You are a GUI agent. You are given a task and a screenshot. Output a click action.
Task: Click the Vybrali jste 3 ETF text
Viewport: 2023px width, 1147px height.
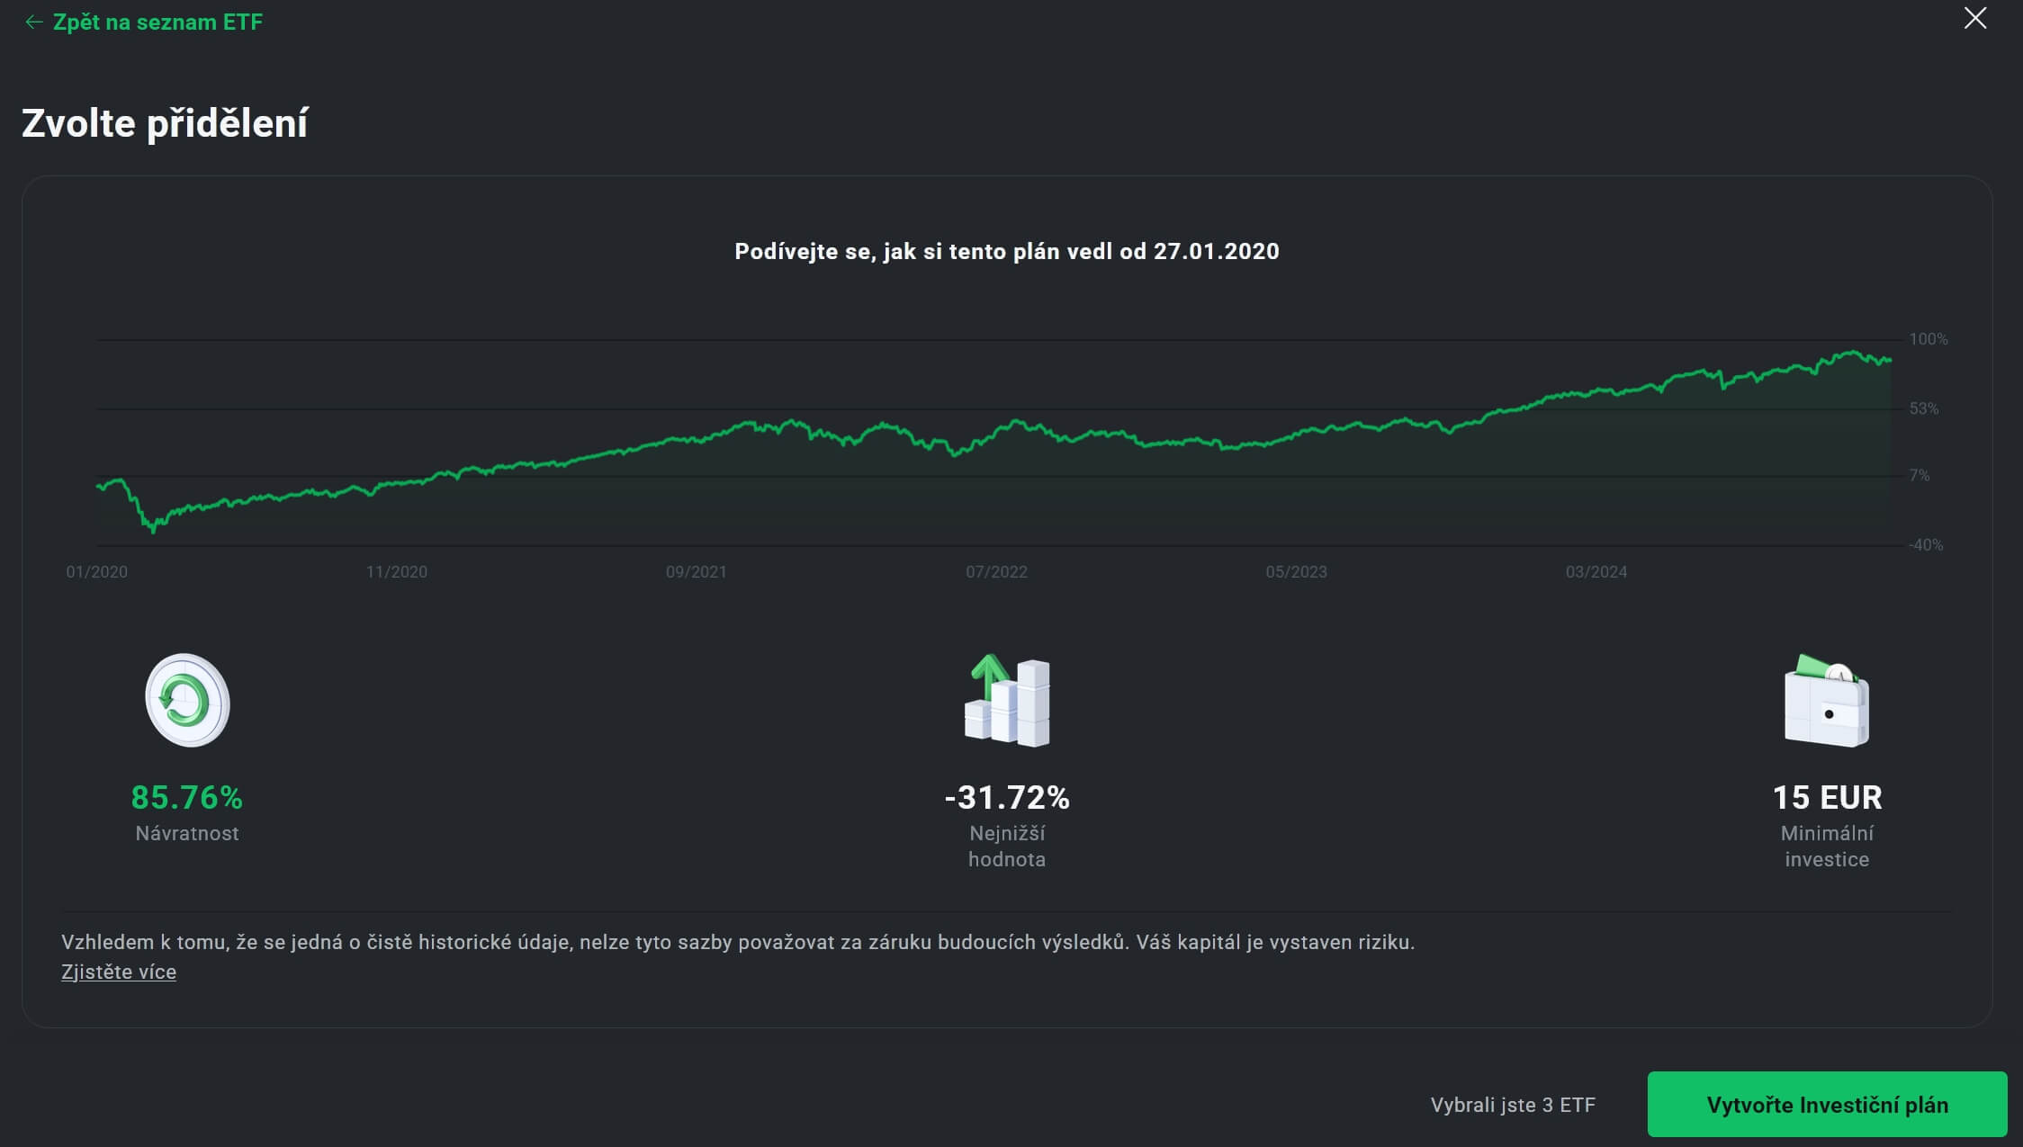1513,1105
